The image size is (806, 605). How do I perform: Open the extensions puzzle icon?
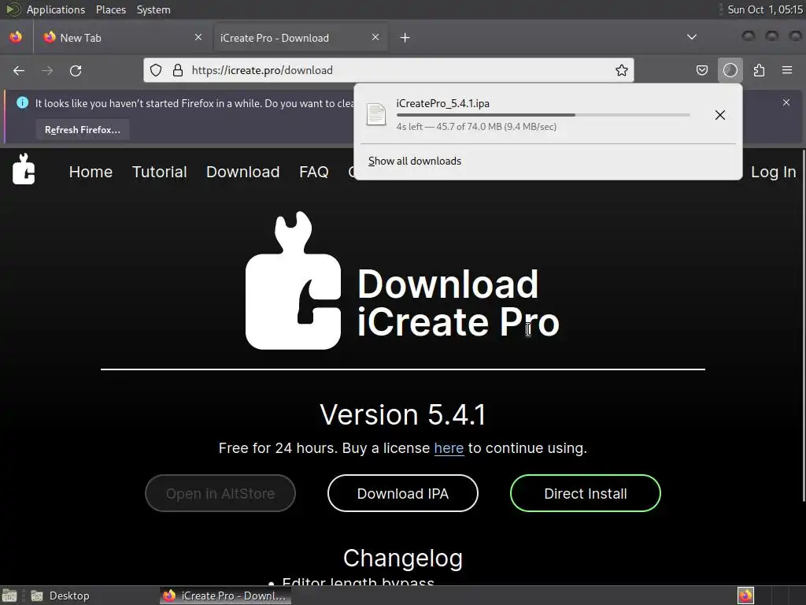tap(759, 70)
